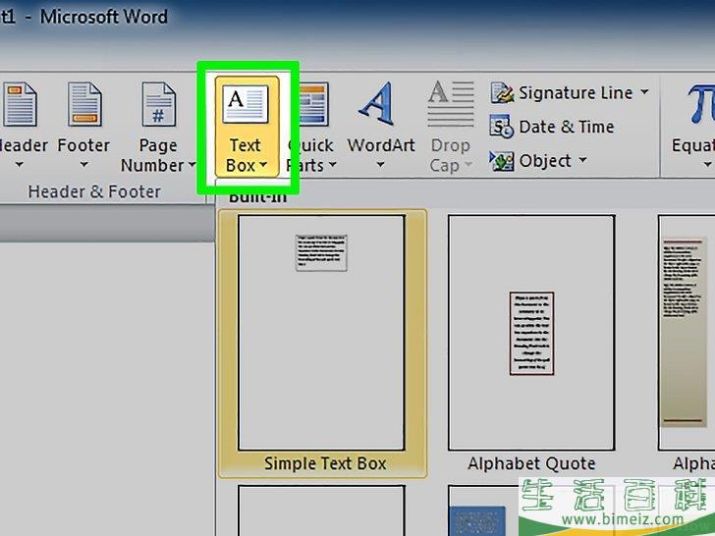Click the Simple Text Box caption

tap(325, 463)
